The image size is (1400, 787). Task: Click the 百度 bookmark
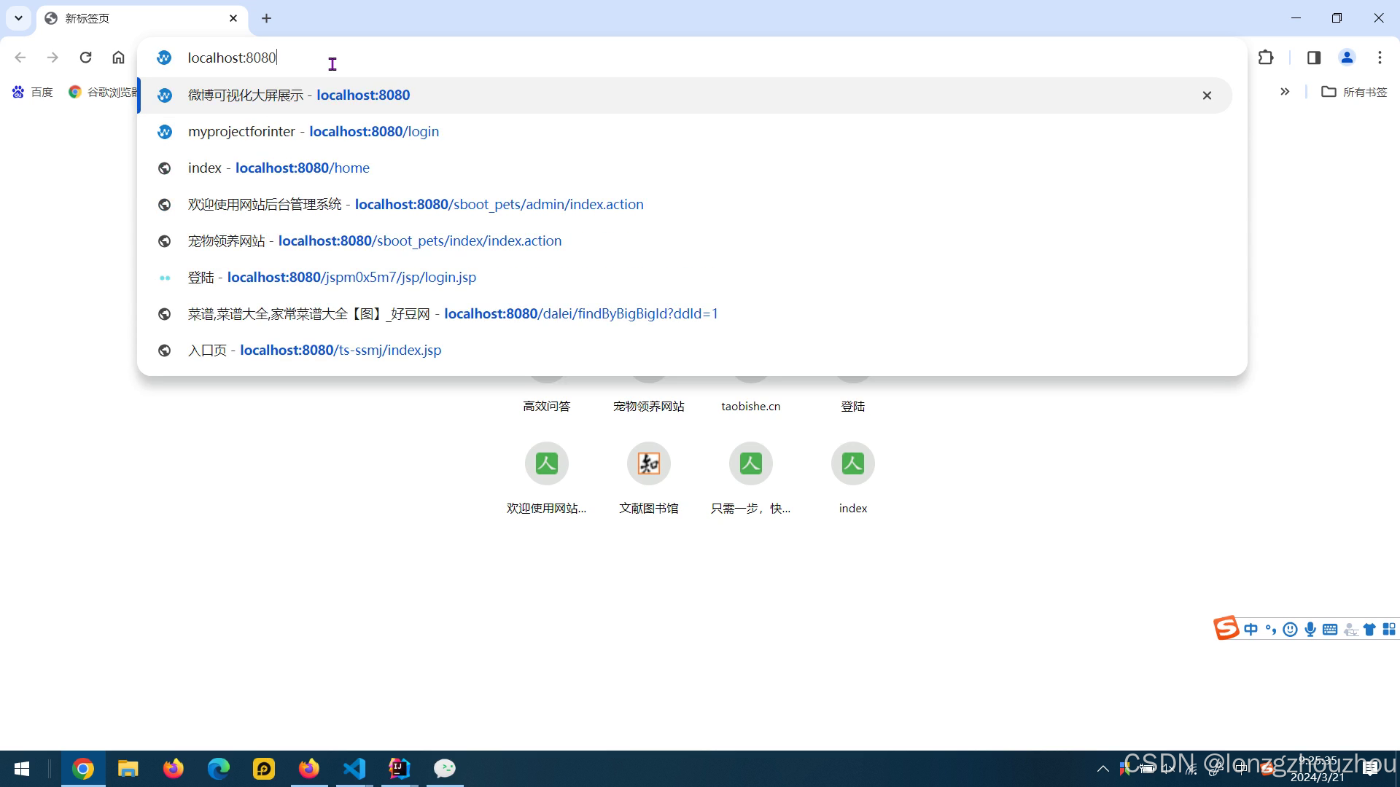point(33,92)
